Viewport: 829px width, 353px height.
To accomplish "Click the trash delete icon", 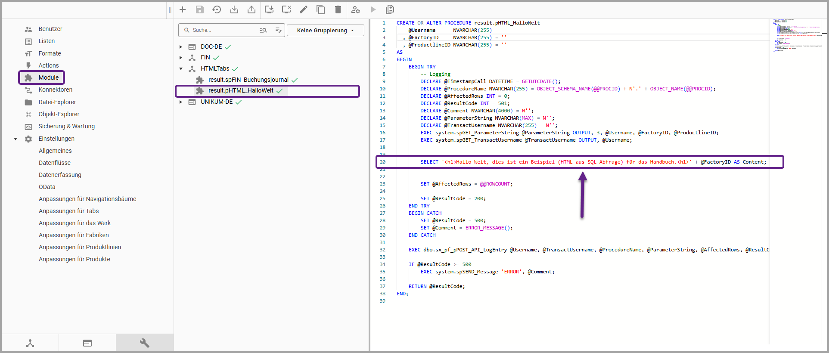I will [x=338, y=9].
